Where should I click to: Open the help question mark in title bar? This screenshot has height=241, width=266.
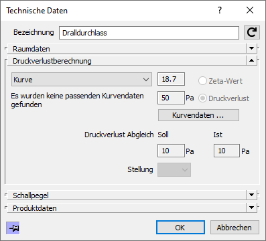[220, 10]
